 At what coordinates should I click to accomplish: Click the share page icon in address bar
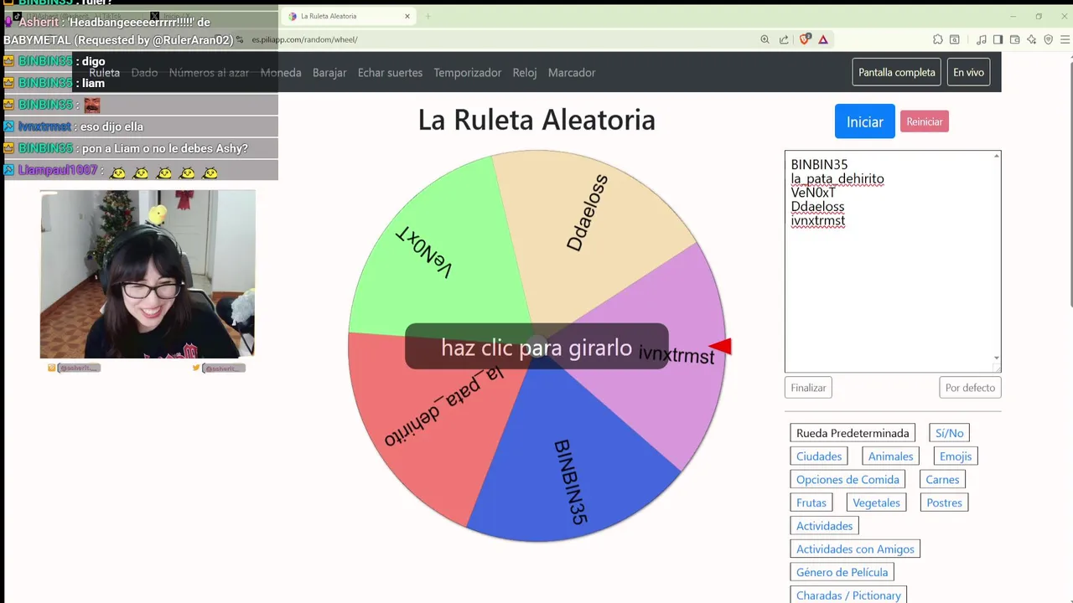784,39
